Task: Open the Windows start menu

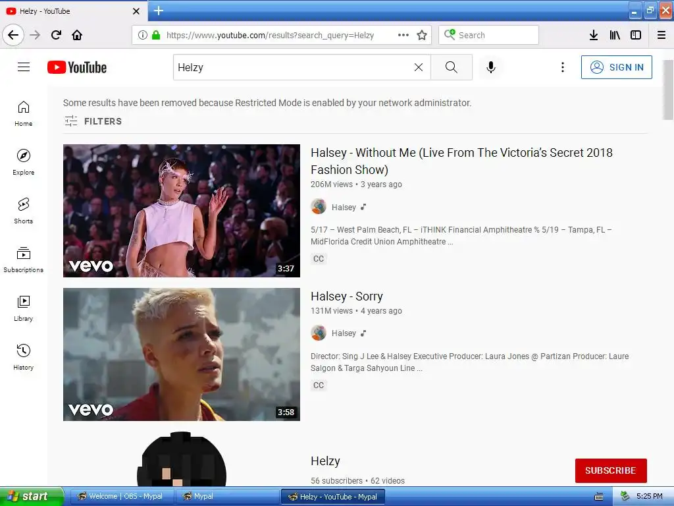Action: (x=32, y=496)
